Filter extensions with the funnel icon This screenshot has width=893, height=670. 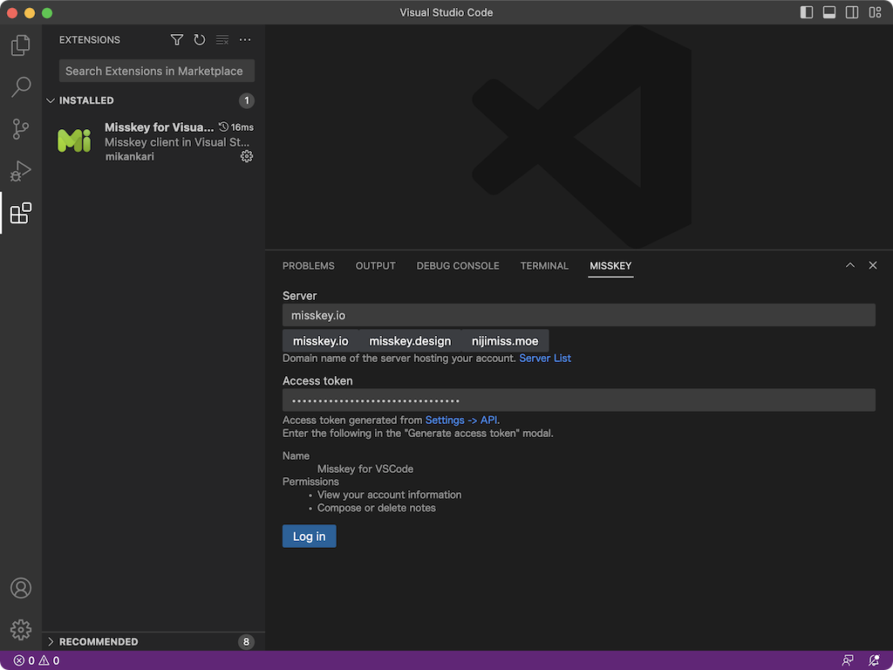pyautogui.click(x=177, y=40)
